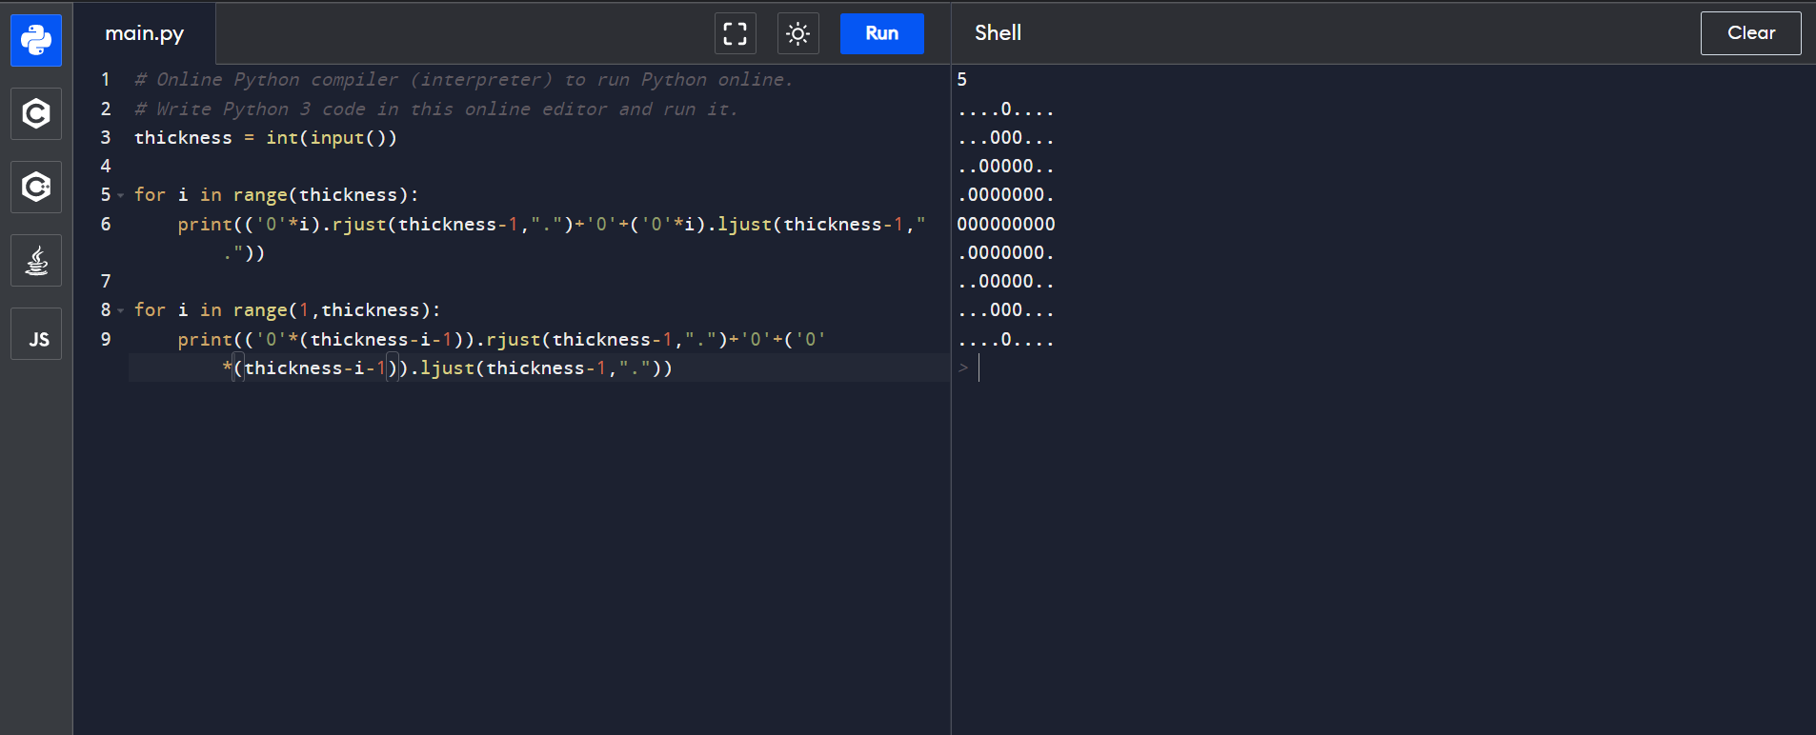The image size is (1816, 735).
Task: Click line number 9 in the gutter
Action: tap(105, 339)
